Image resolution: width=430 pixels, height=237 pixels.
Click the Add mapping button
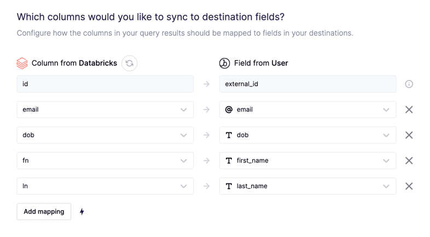coord(44,212)
